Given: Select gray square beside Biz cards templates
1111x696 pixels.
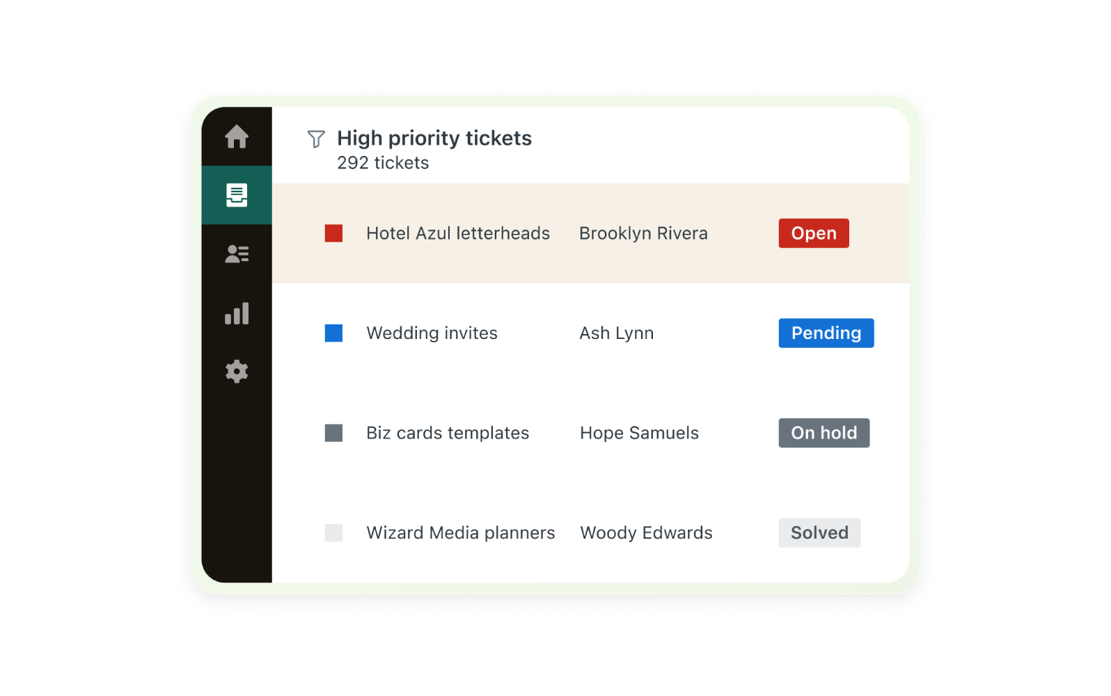Looking at the screenshot, I should click(x=333, y=433).
